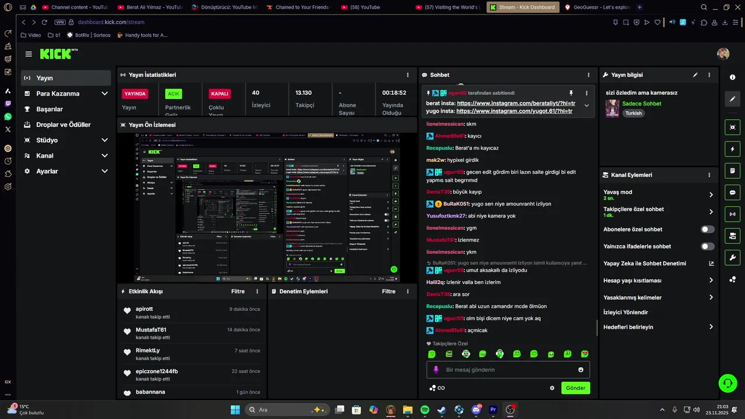Expand the Kanal sidebar section
The height and width of the screenshot is (419, 745).
[x=66, y=156]
